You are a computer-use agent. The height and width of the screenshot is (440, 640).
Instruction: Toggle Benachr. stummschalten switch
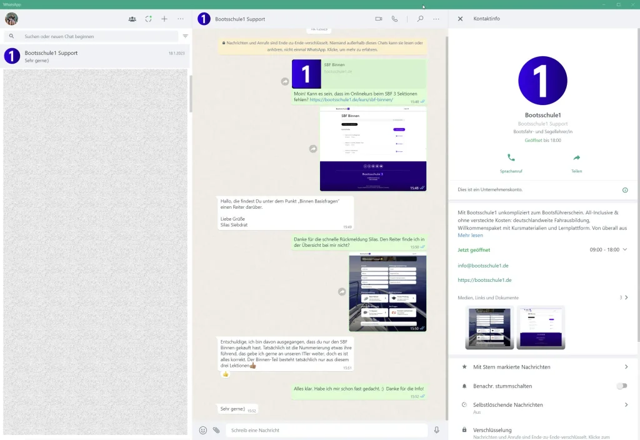622,386
